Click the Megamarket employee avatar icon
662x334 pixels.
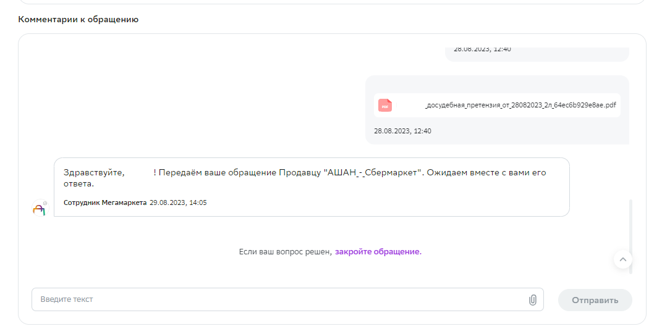click(x=41, y=208)
